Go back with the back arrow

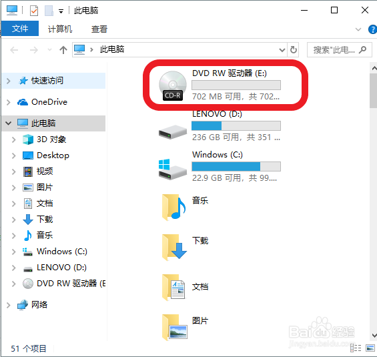(14, 50)
